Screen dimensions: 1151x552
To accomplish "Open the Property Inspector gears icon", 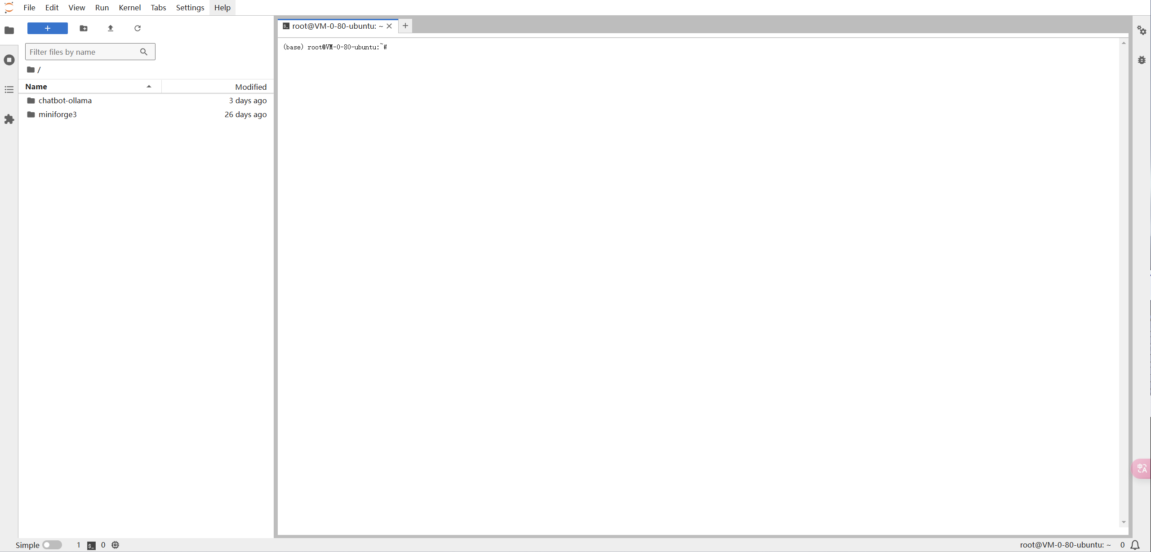I will point(1142,30).
